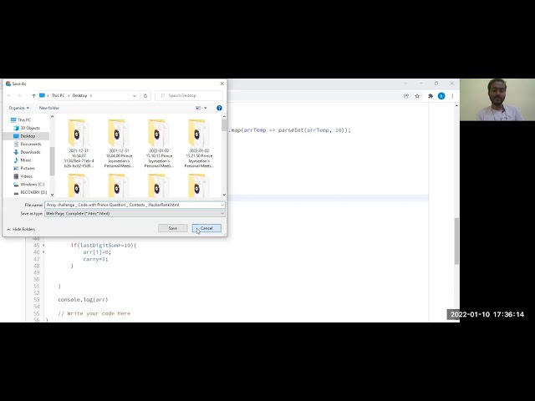Open dialog help question mark icon
This screenshot has height=401, width=535.
tap(219, 108)
